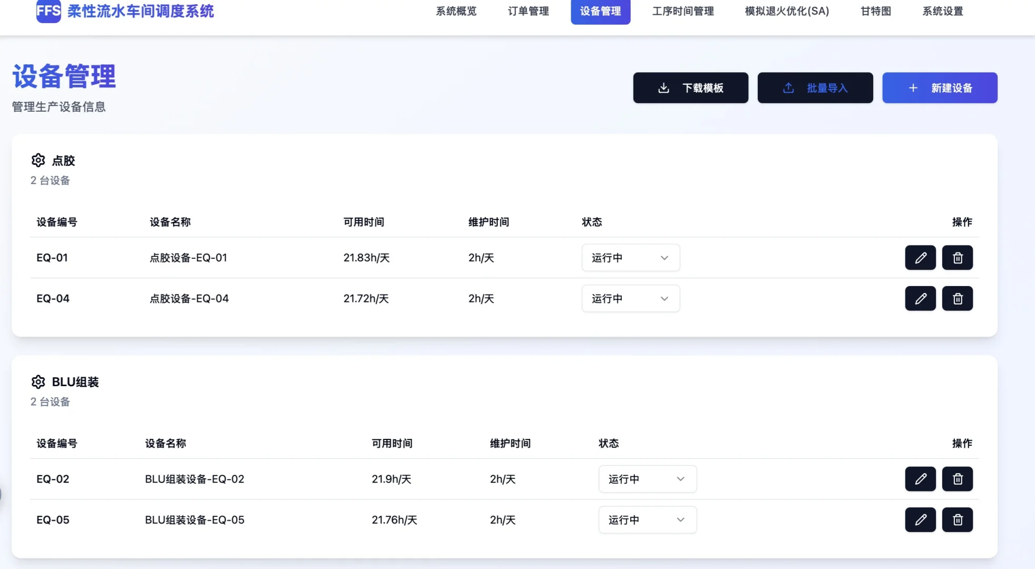1035x569 pixels.
Task: Click the download icon on 下载模板
Action: click(x=663, y=87)
